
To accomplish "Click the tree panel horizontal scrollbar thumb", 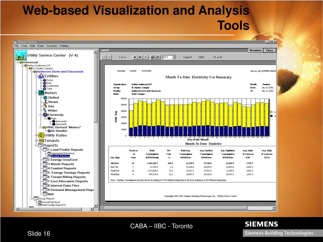I will pyautogui.click(x=50, y=209).
